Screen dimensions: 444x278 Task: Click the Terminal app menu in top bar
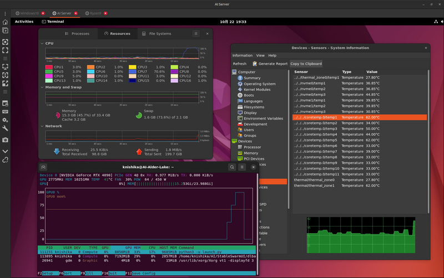click(53, 22)
